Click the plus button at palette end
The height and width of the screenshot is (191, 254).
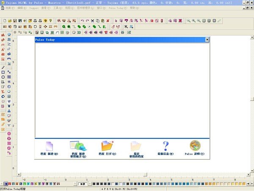click(248, 184)
